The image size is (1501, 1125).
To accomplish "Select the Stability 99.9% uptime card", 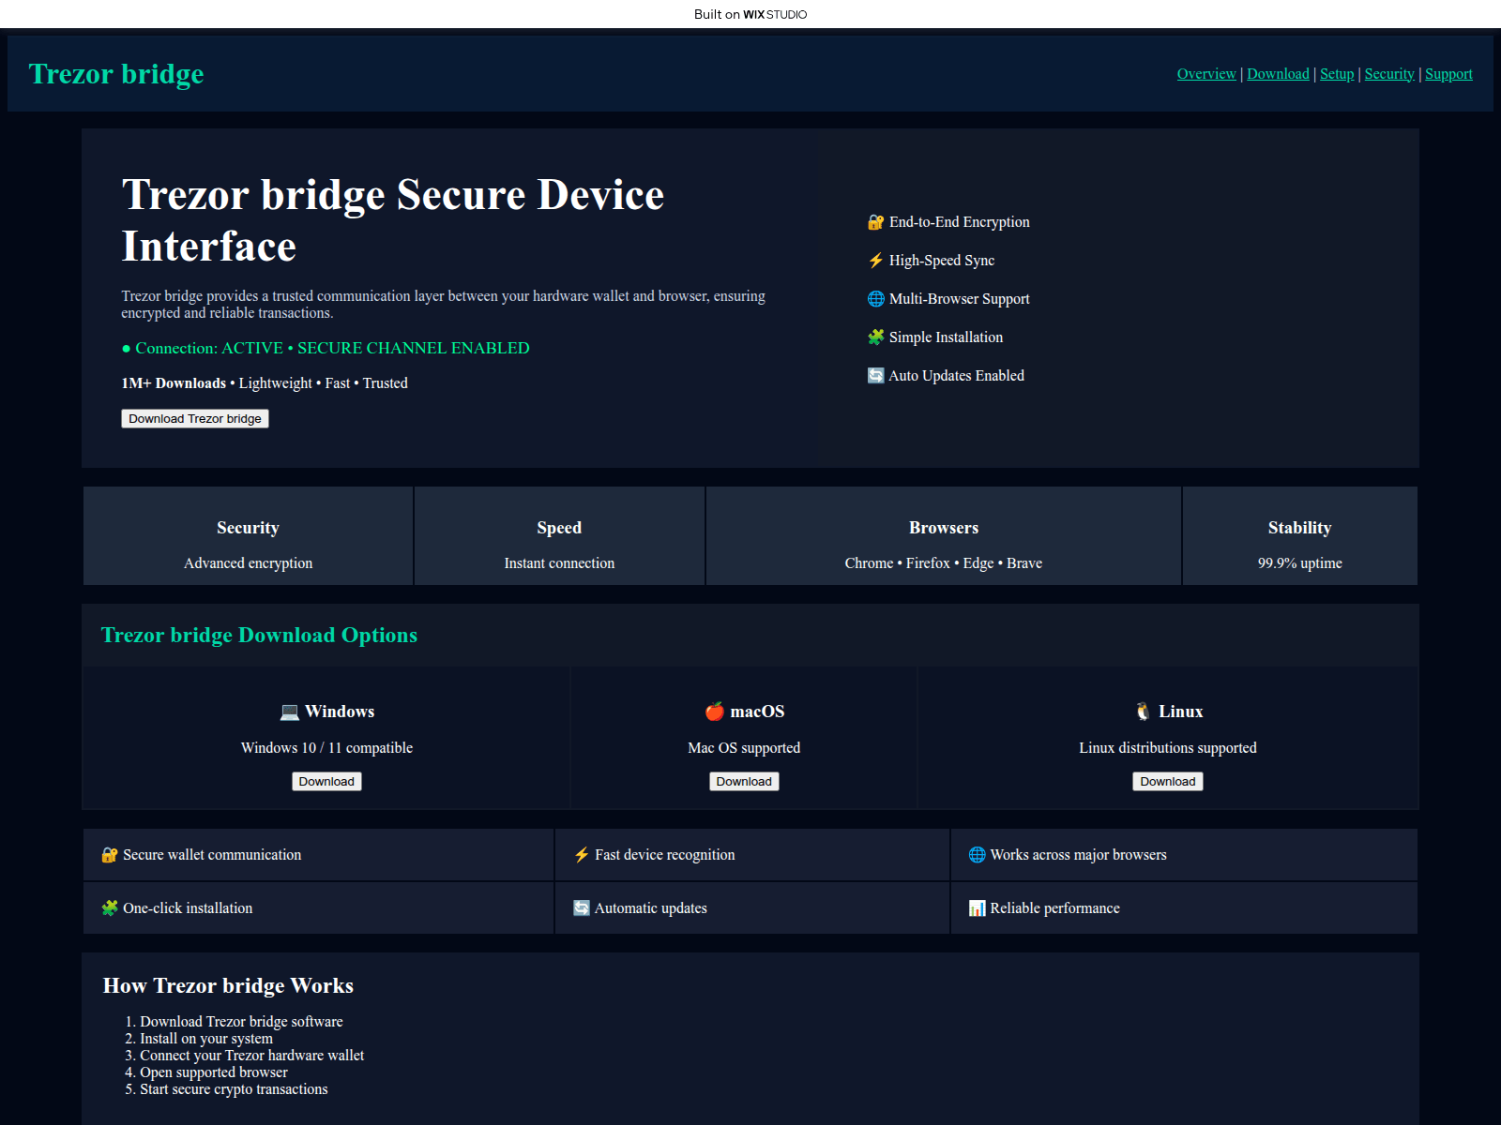I will [1300, 536].
